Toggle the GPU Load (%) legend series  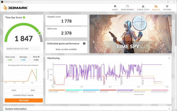click(x=108, y=91)
